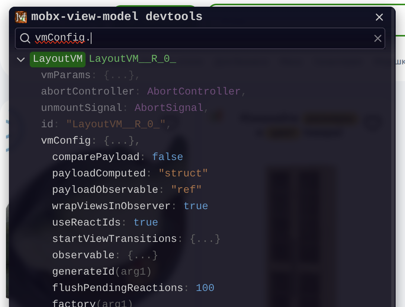
Task: Click the "struct" string value
Action: point(183,173)
